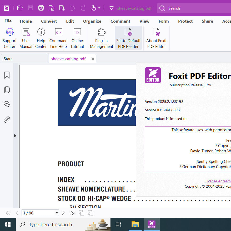The image size is (231, 231).
Task: Open Command Line Help
Action: point(58,38)
